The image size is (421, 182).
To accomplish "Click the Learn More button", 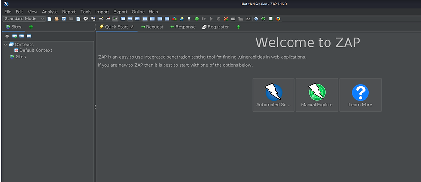I will (360, 95).
